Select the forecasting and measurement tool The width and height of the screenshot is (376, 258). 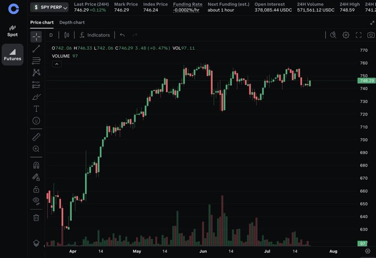[x=36, y=85]
